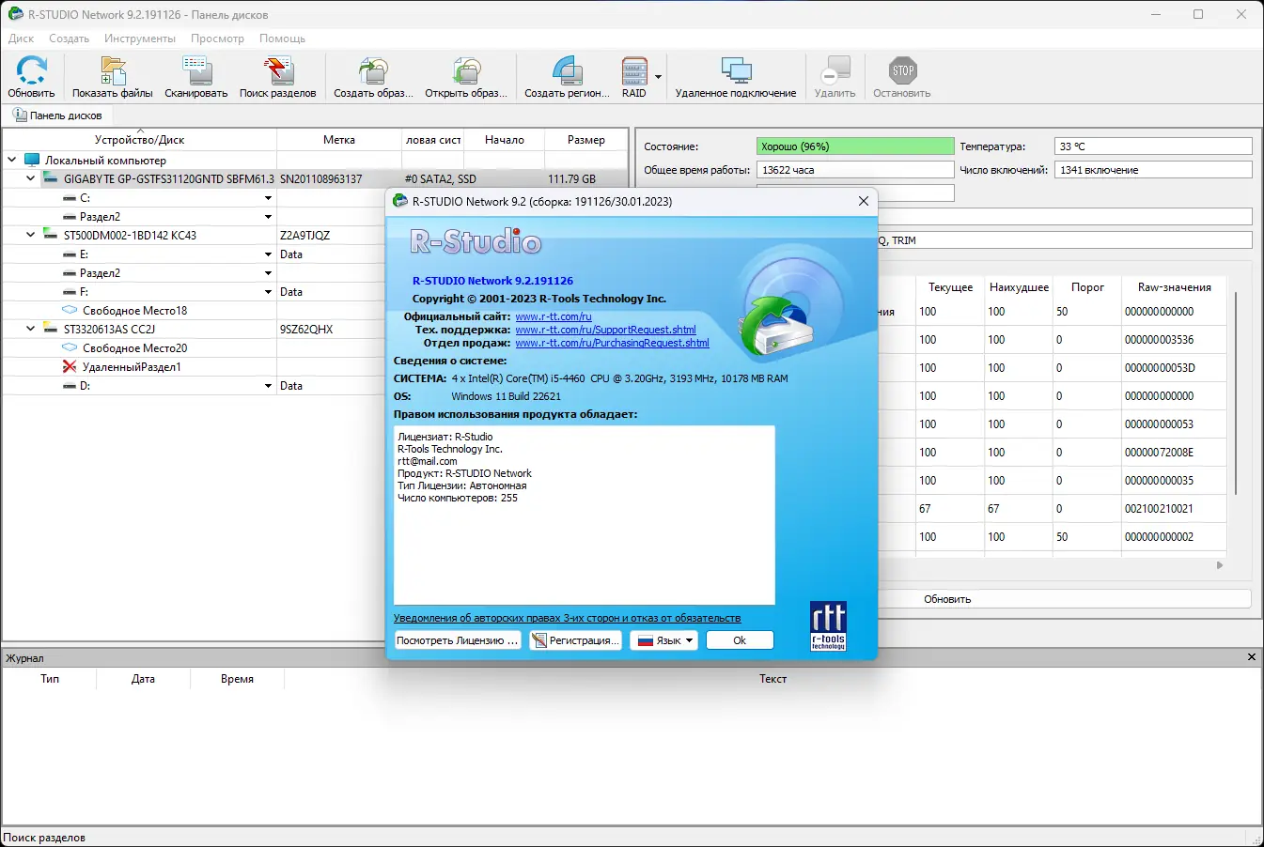Open the Открыть образ tool

(465, 75)
